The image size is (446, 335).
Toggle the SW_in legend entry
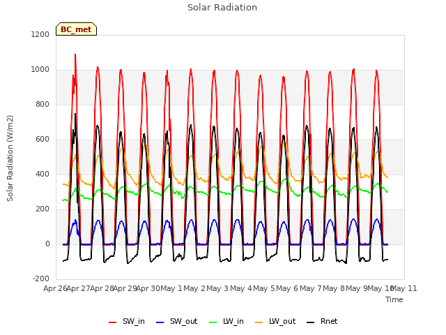click(x=127, y=321)
